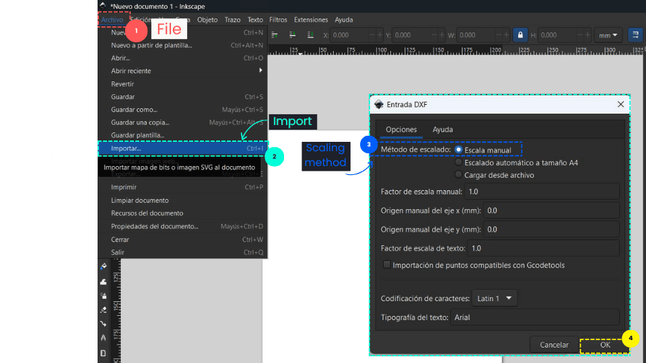Select the Connector tool
646x363 pixels.
tap(103, 324)
